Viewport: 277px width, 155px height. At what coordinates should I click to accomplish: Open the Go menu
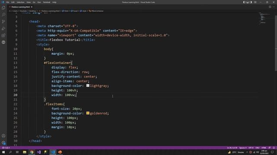(34, 2)
